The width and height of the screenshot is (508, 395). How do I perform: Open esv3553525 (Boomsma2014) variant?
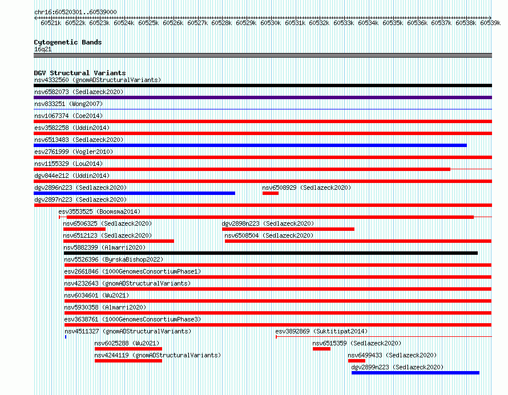click(99, 211)
